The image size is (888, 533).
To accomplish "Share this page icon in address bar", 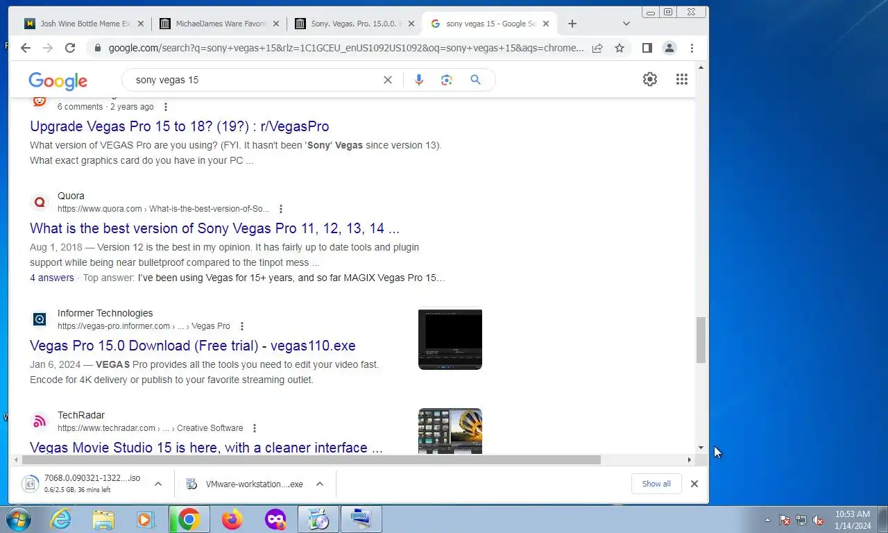I will [597, 48].
